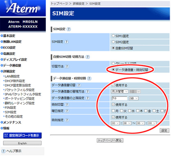The image size is (171, 156).
Task: Open the GB unit dropdown
Action: coord(134,98)
